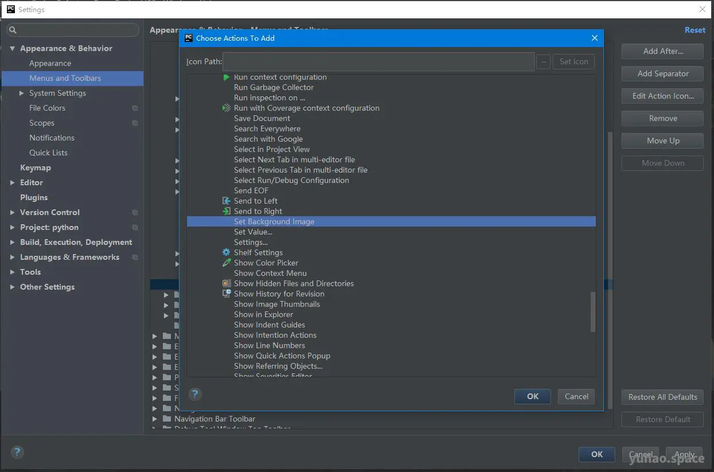
Task: Click the Add After... button
Action: click(662, 51)
